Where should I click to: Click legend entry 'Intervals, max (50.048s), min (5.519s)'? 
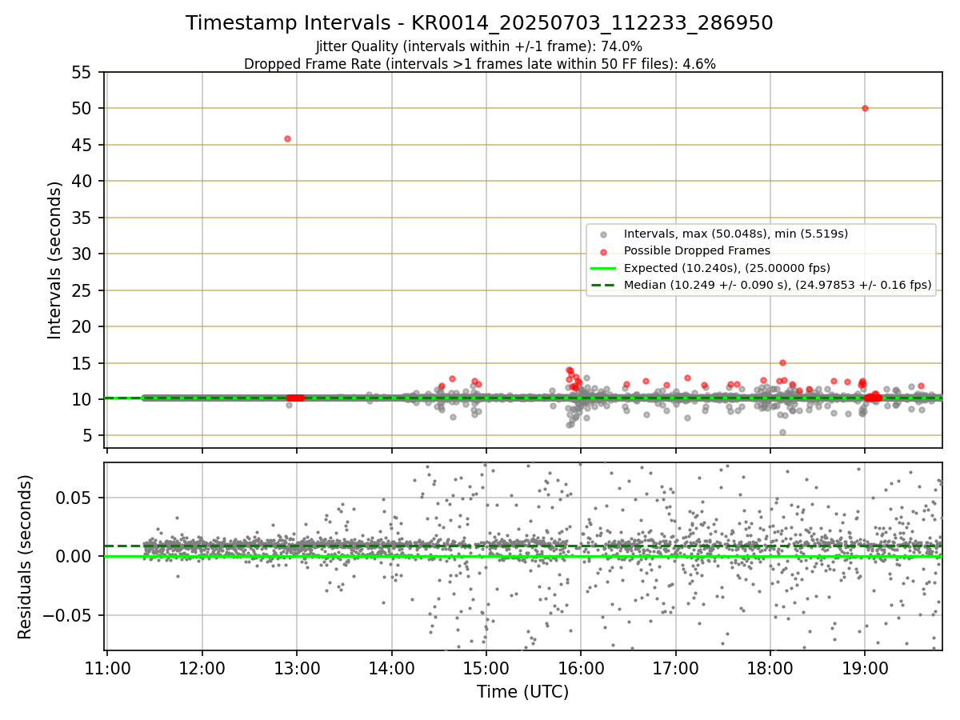pos(735,234)
